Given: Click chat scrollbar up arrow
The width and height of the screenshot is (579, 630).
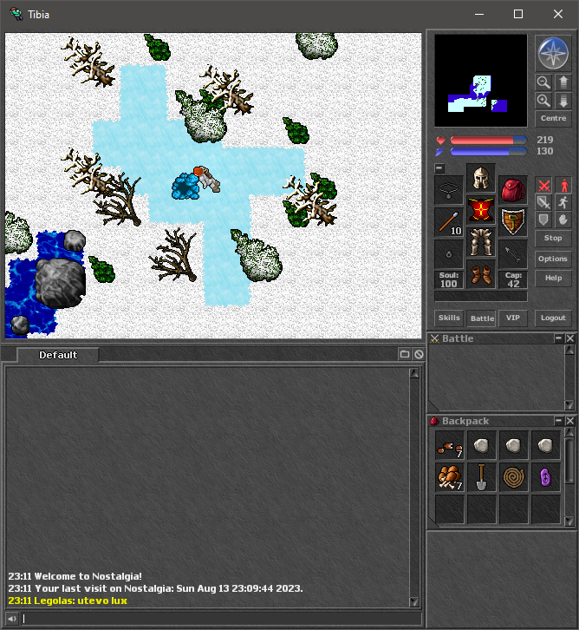Looking at the screenshot, I should (x=414, y=373).
